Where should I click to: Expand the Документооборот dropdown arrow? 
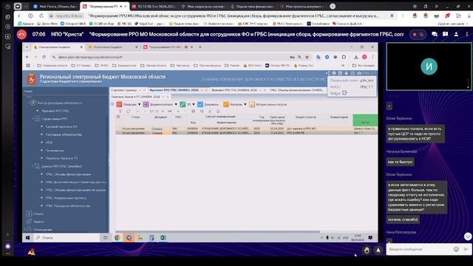click(x=176, y=104)
